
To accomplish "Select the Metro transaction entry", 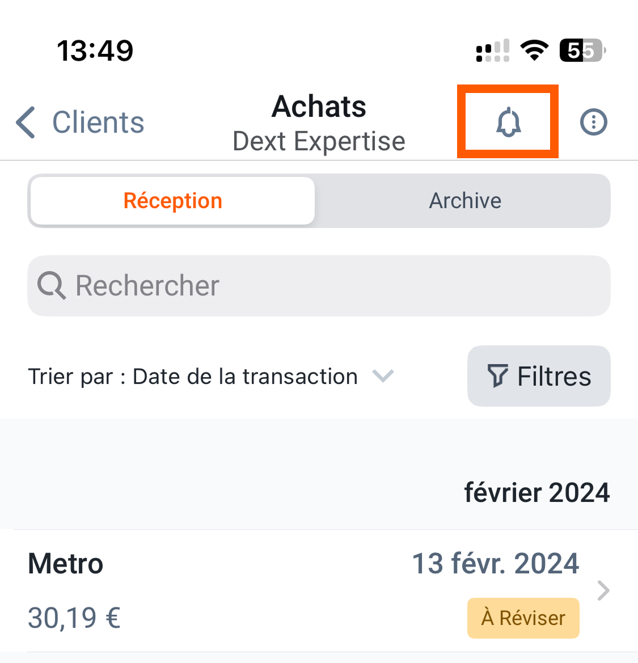I will 319,591.
